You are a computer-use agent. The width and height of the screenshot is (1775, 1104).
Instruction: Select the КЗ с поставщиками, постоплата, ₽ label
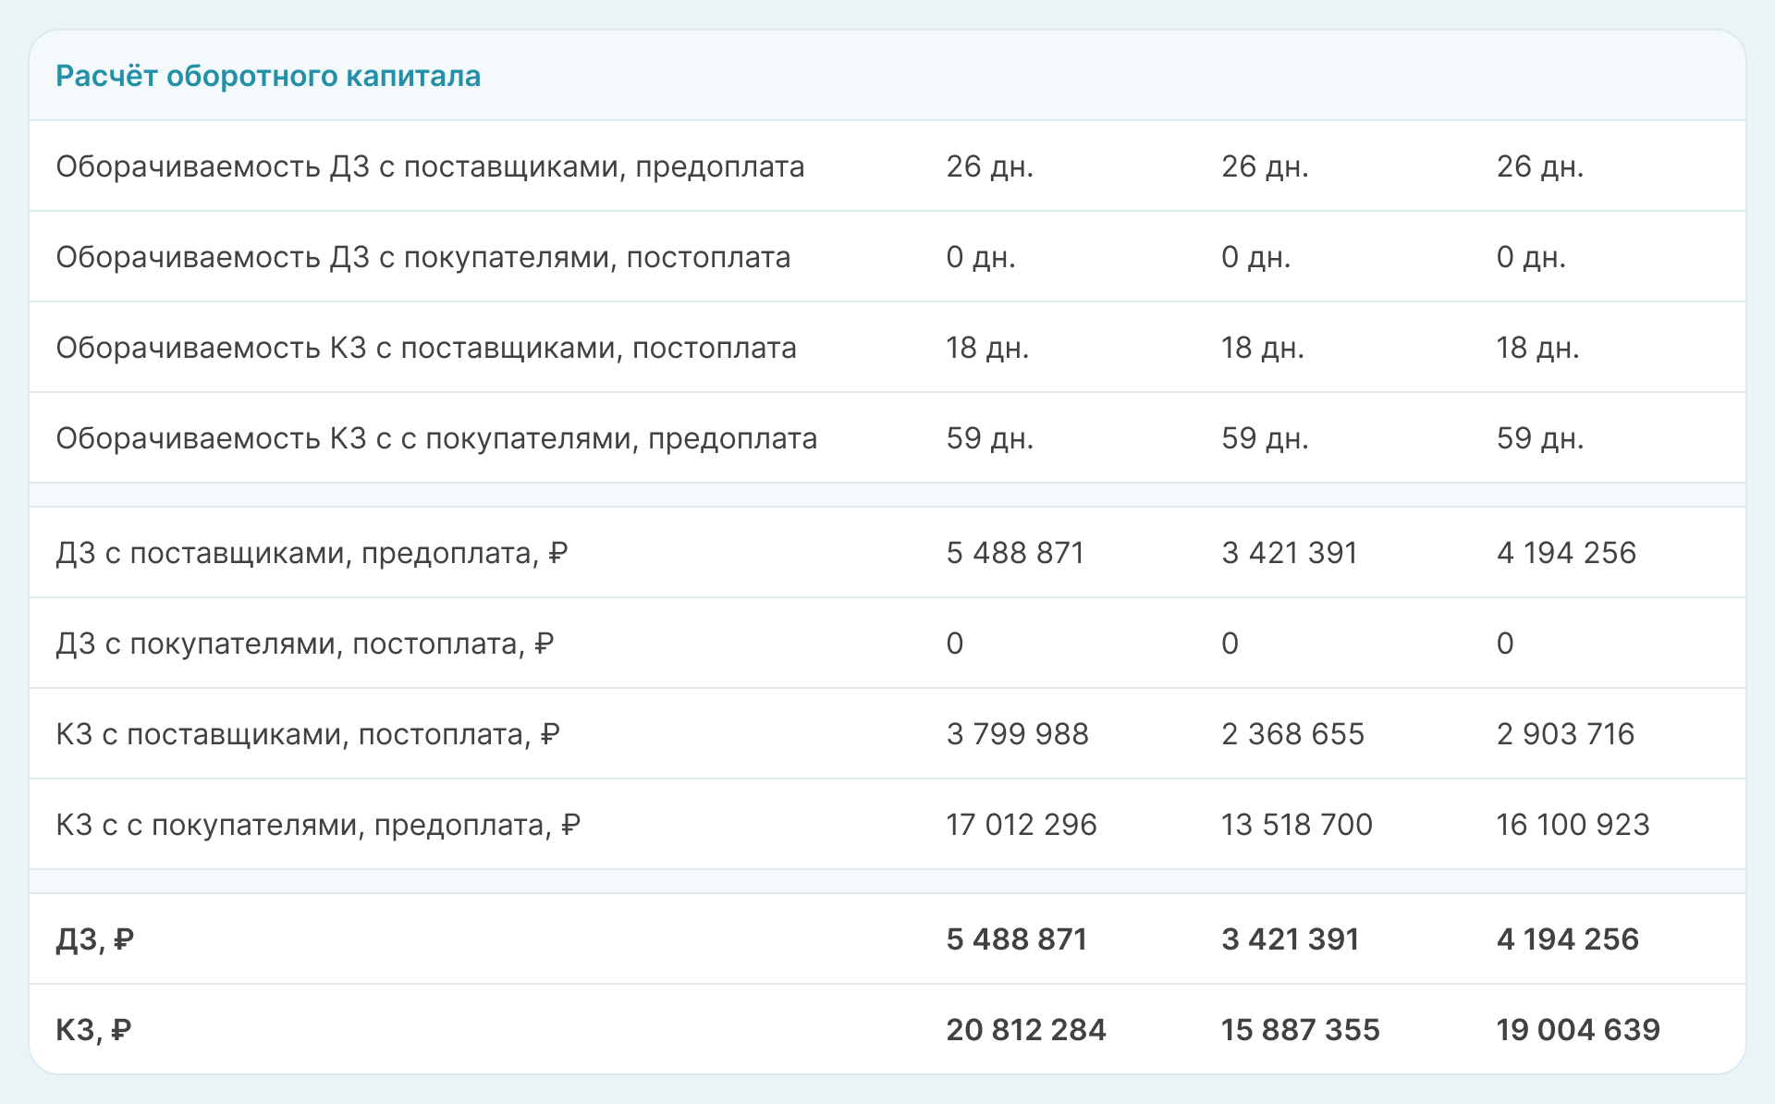tap(308, 734)
